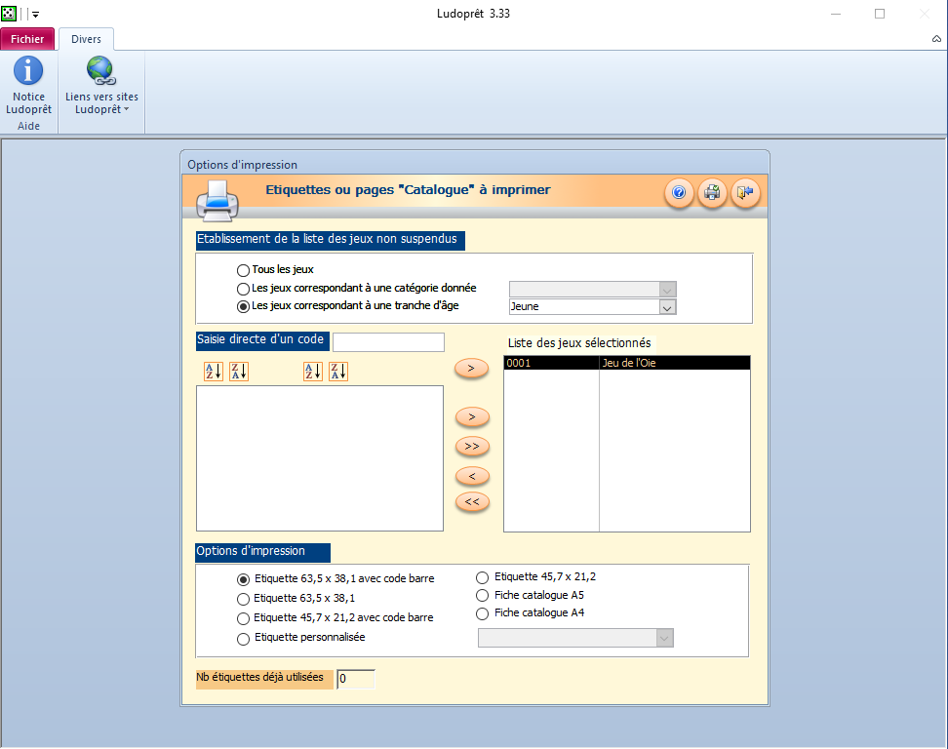Choose 'Etiquette personnalisée' radio button

[x=243, y=639]
